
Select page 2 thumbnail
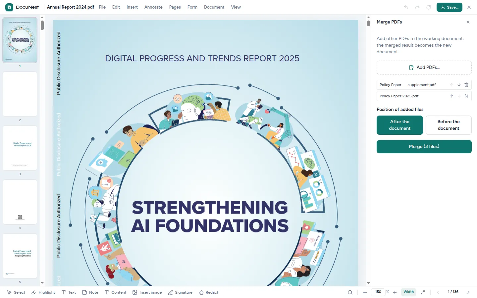pos(20,94)
